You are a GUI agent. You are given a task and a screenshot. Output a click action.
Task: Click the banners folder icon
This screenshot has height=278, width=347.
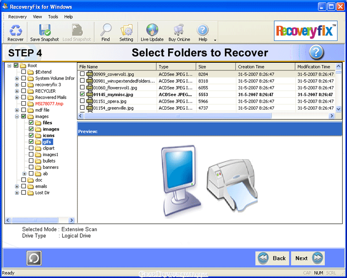[38, 167]
